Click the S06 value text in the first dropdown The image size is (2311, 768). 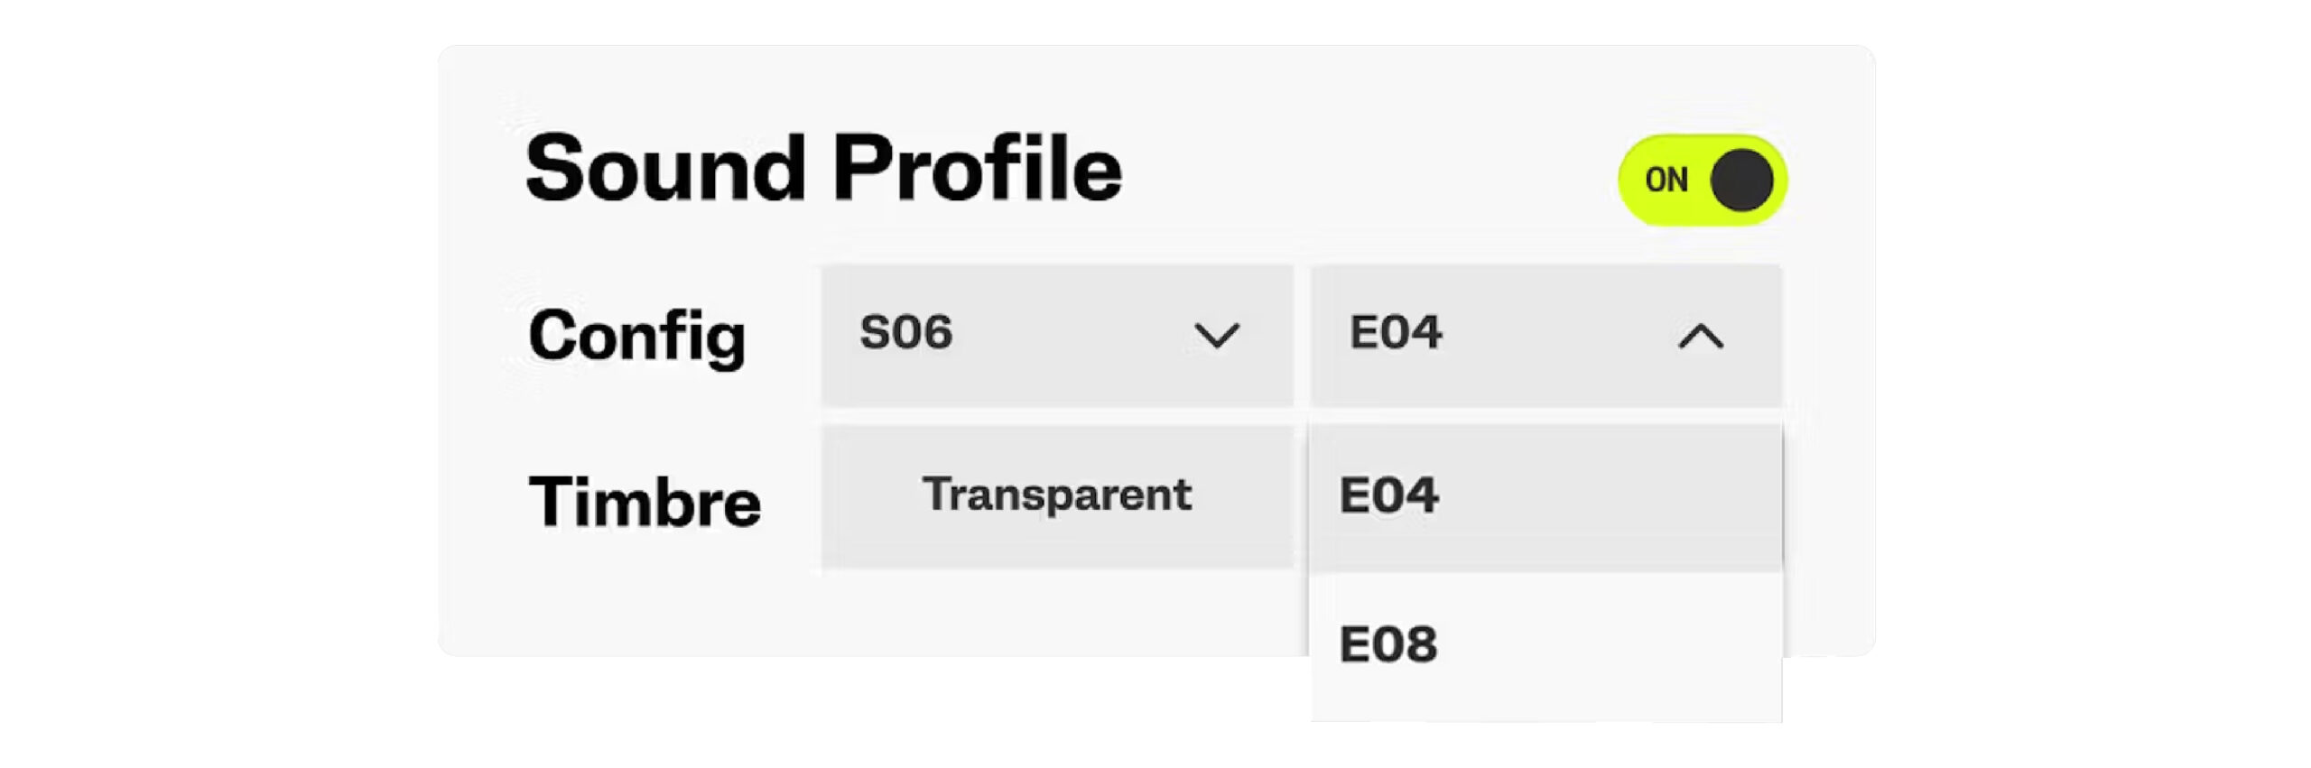click(905, 332)
